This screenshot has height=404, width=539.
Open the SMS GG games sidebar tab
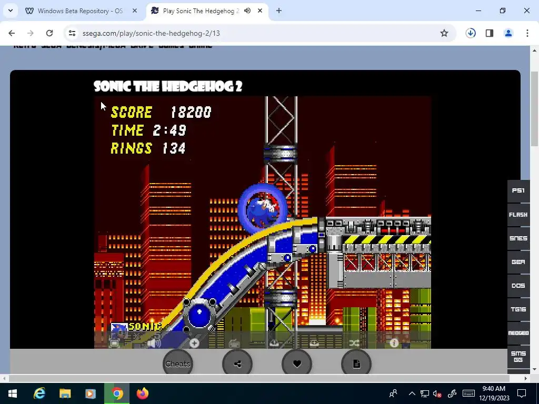tap(518, 357)
